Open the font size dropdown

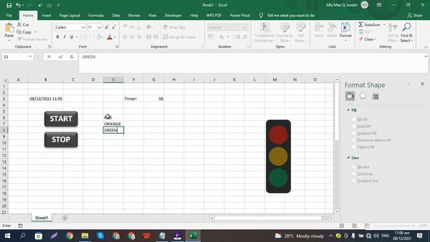point(99,28)
